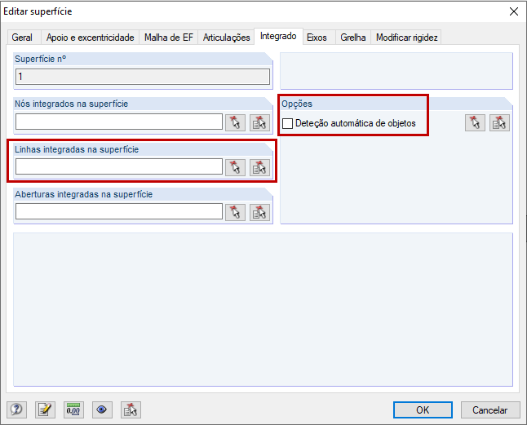Image resolution: width=527 pixels, height=425 pixels.
Task: Click Superfície nº field
Action: (143, 77)
